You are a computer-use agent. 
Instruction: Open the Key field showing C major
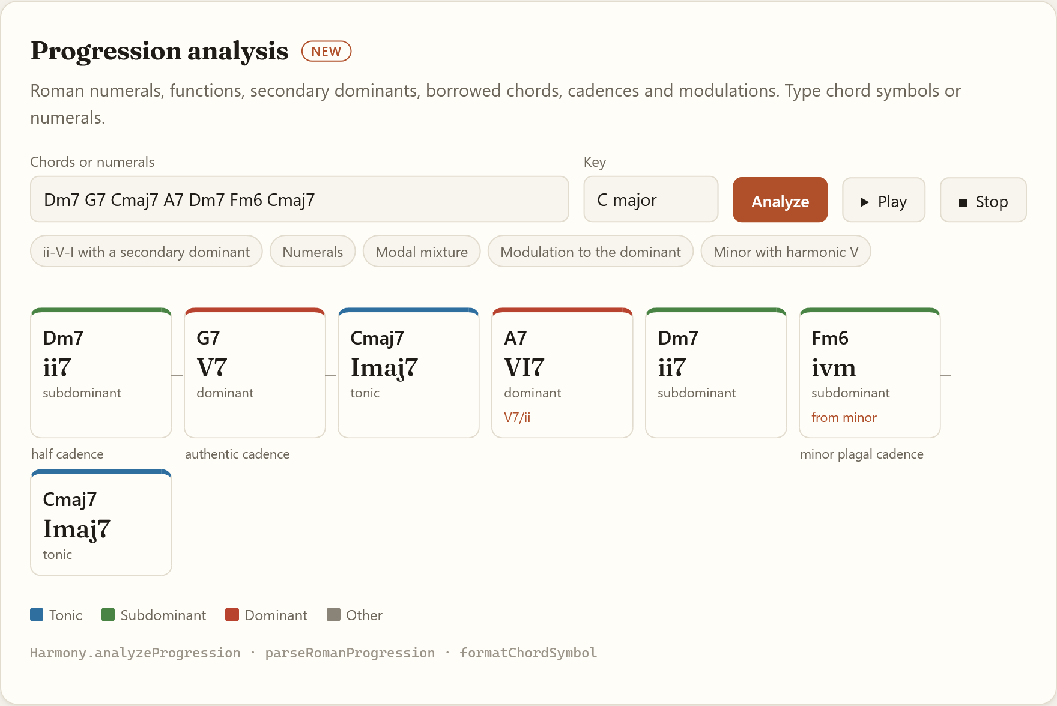[651, 199]
